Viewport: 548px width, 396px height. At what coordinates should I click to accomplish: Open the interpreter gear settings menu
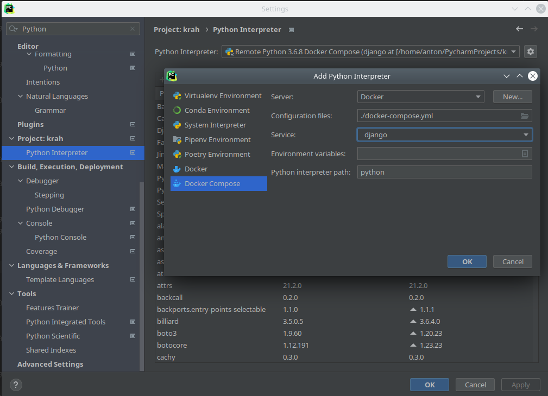click(530, 52)
